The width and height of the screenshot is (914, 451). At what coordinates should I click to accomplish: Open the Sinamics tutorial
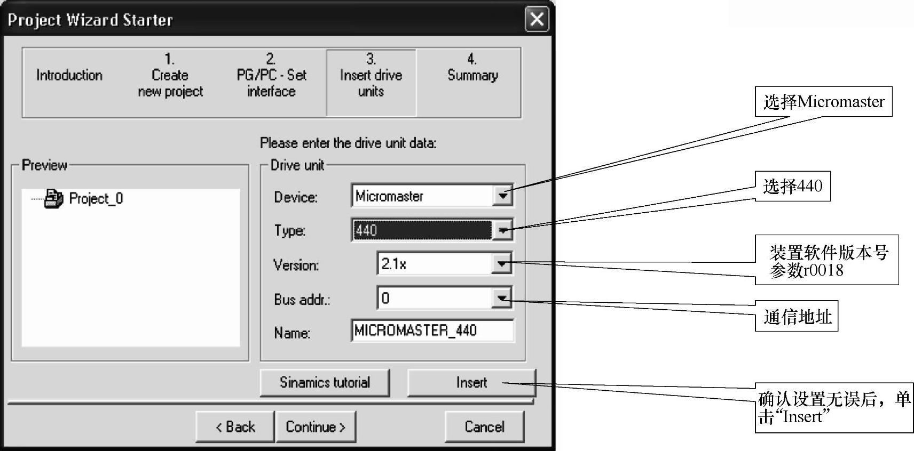click(x=325, y=383)
